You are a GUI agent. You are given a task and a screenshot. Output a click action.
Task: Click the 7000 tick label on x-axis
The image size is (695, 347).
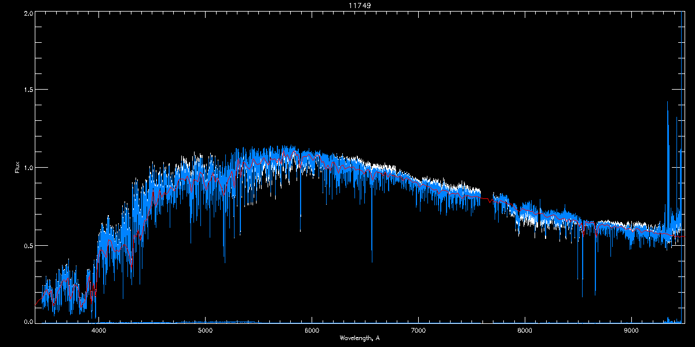tap(418, 330)
